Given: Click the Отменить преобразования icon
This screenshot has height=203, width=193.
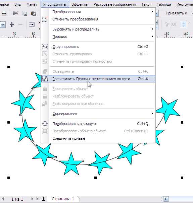Looking at the screenshot, I should 45,19.
